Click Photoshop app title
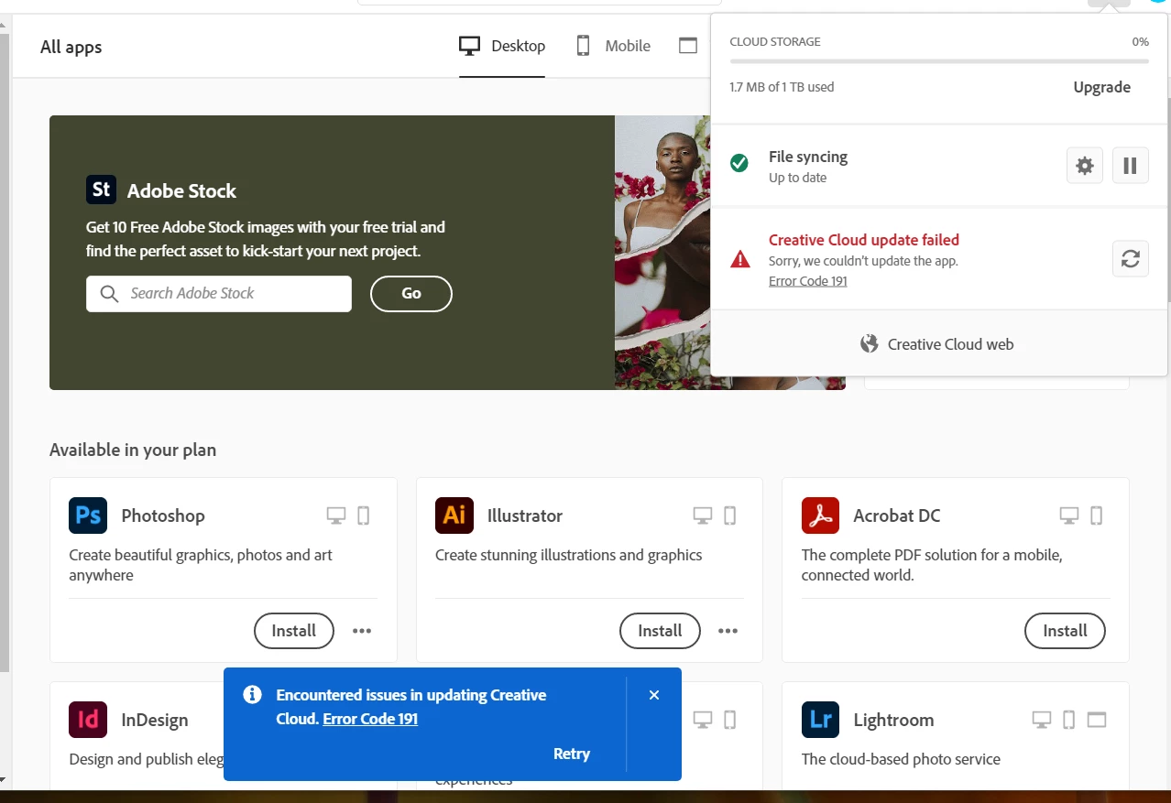The height and width of the screenshot is (803, 1171). pos(163,515)
